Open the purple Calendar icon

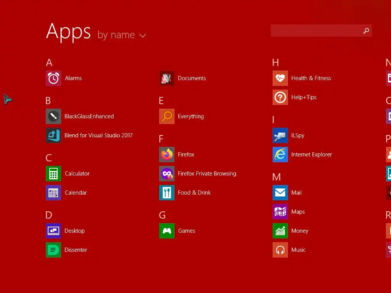(x=53, y=193)
